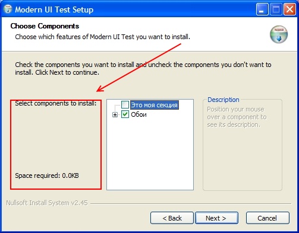Image resolution: width=299 pixels, height=233 pixels.
Task: Click the "Choose Components" heading
Action: point(45,26)
